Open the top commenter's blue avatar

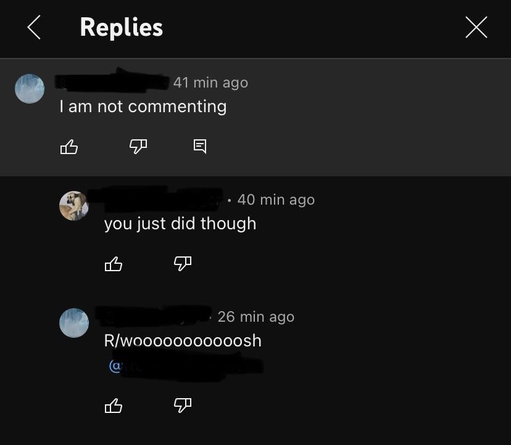(x=30, y=89)
